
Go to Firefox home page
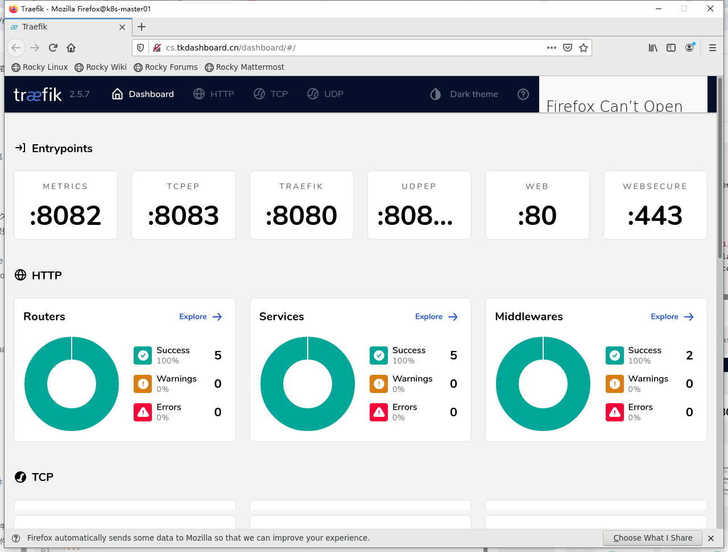[71, 48]
